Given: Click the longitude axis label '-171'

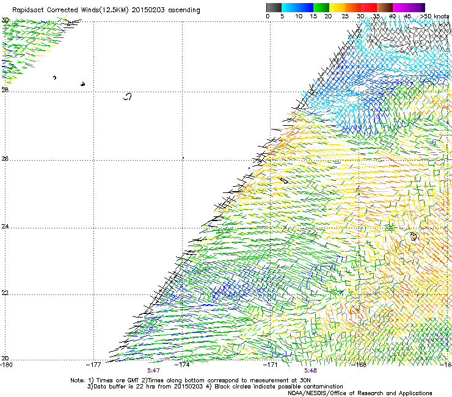Looking at the screenshot, I should 271,365.
